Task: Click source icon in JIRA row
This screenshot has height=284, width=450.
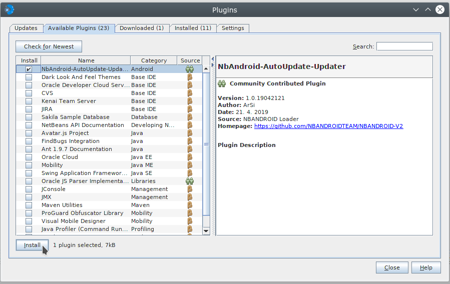Action: pyautogui.click(x=190, y=109)
